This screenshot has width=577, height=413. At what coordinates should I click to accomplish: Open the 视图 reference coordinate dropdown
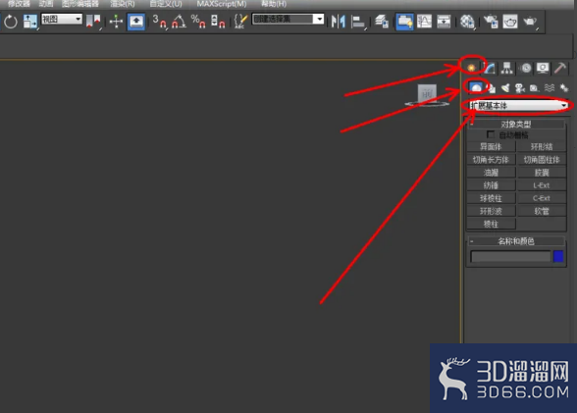(x=62, y=19)
